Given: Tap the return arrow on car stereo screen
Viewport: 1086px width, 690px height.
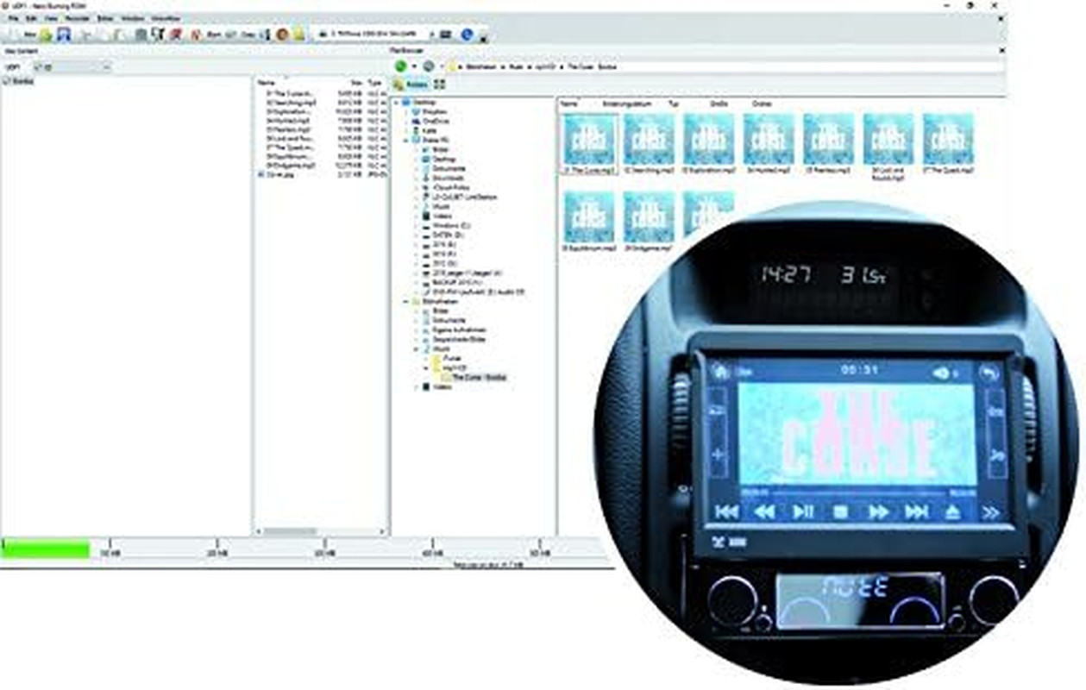Looking at the screenshot, I should (x=991, y=373).
